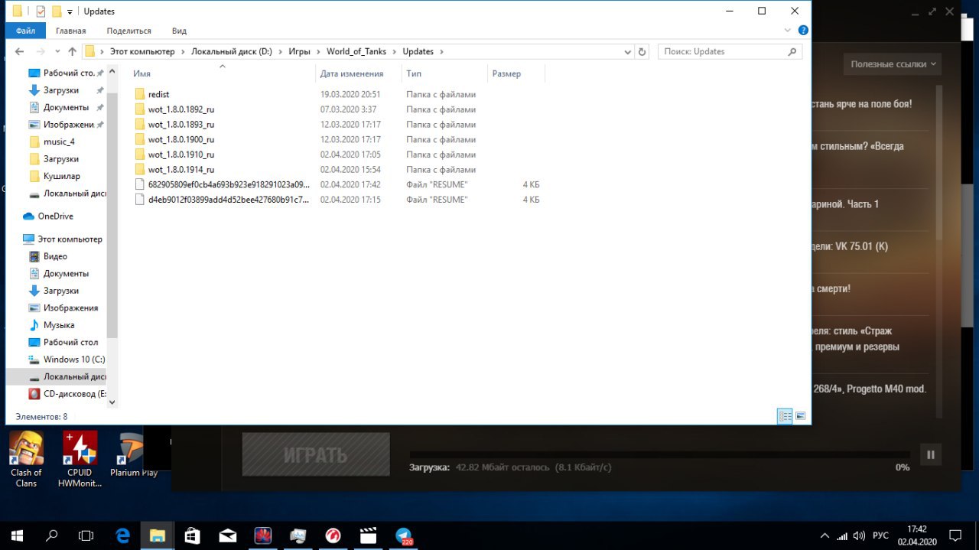Switch to details view icon
The height and width of the screenshot is (550, 979).
pos(785,416)
